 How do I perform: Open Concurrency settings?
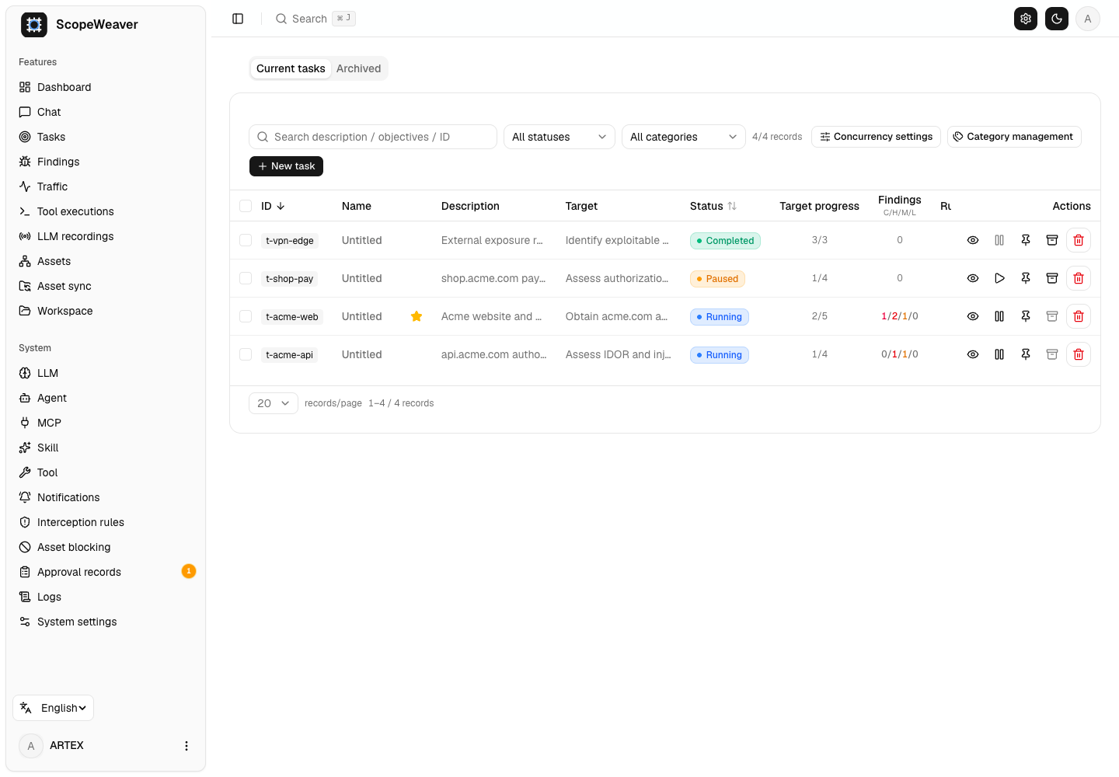point(876,137)
